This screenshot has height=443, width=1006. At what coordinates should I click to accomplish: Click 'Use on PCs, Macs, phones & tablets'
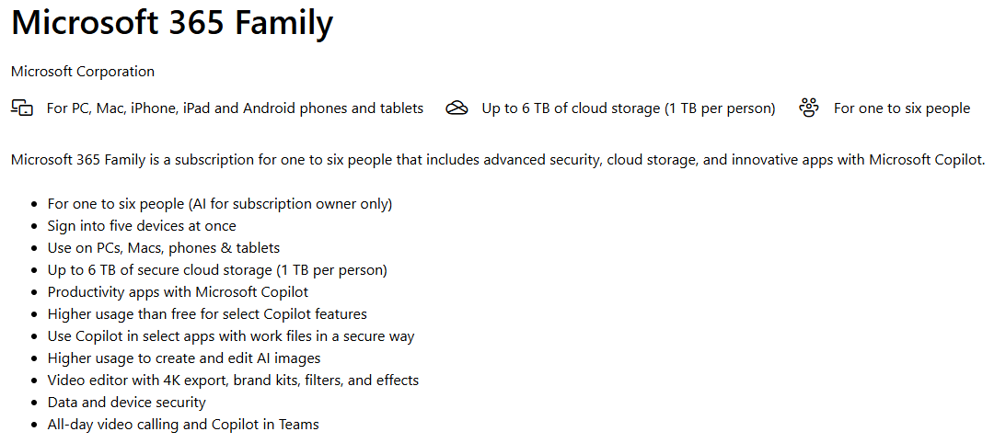coord(164,247)
